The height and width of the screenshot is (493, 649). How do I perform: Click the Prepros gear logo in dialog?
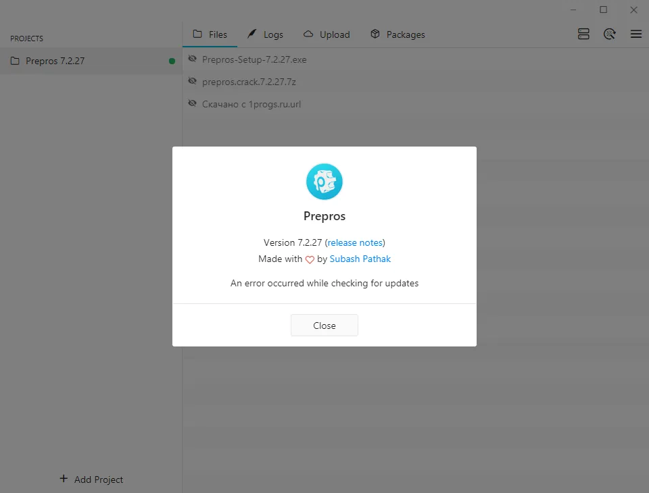(x=324, y=182)
